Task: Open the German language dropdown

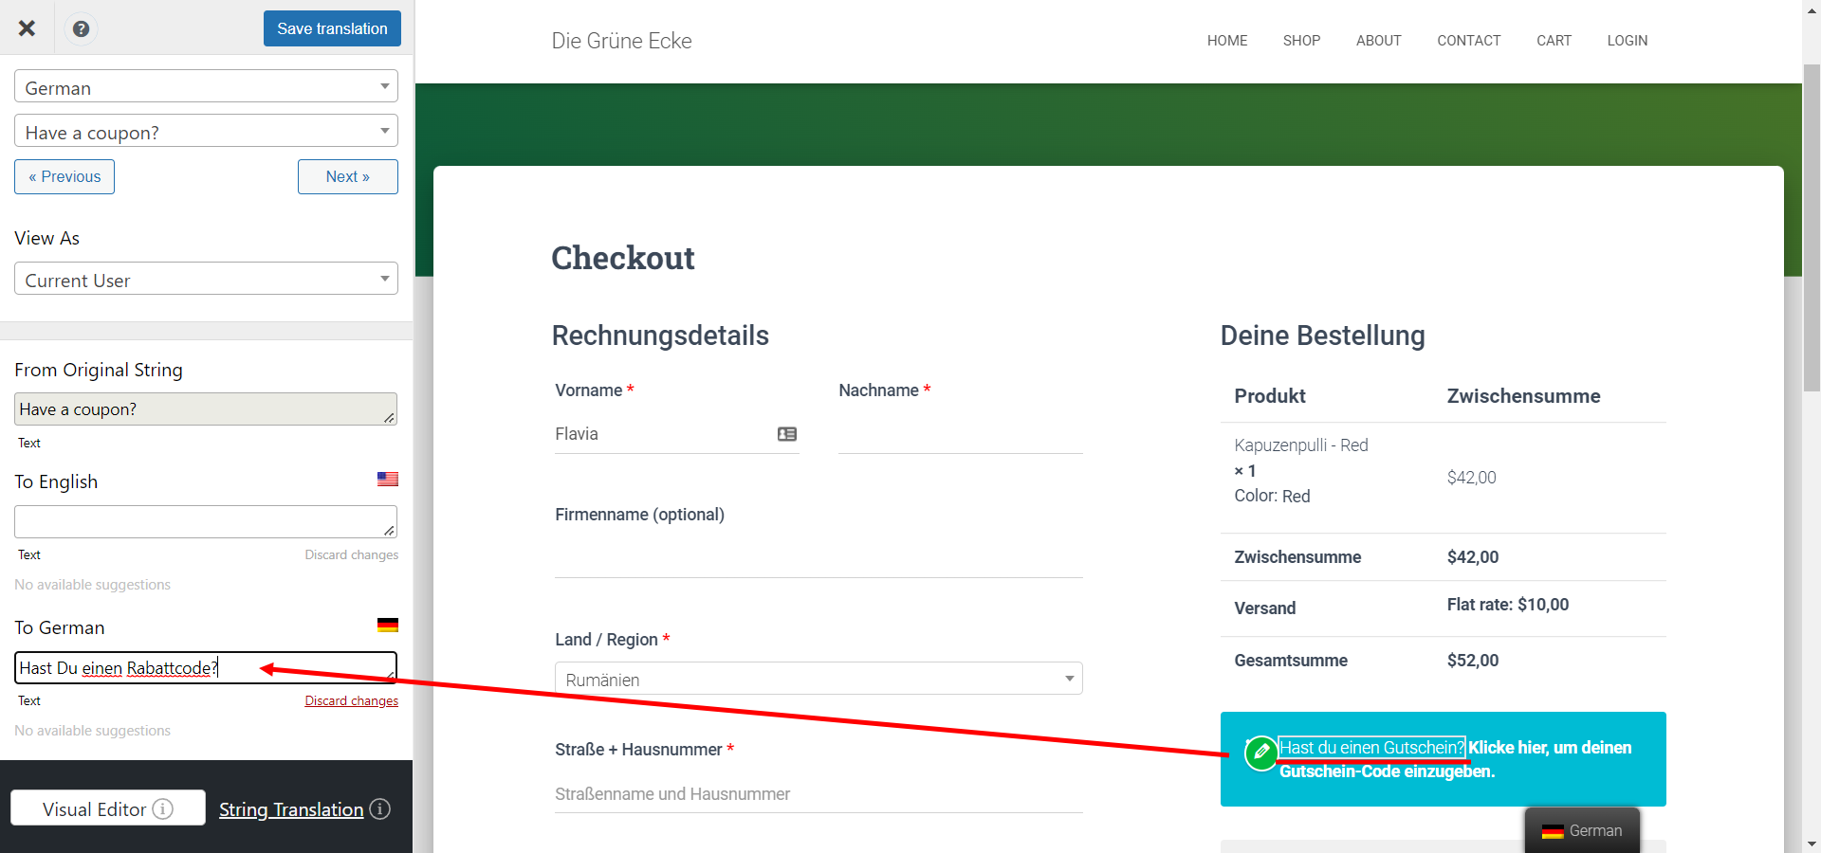Action: click(x=206, y=86)
